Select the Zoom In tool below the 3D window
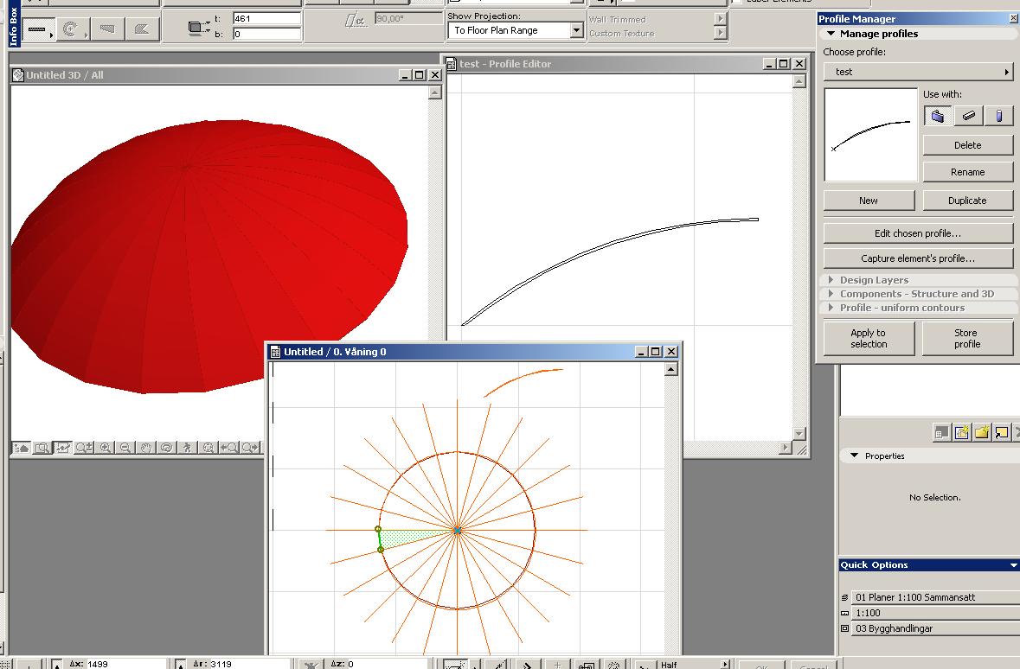The width and height of the screenshot is (1020, 669). (104, 448)
